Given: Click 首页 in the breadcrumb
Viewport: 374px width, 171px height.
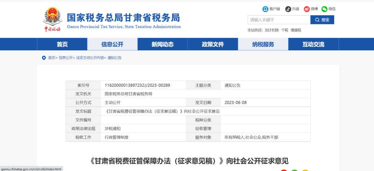Looking at the screenshot, I should (x=52, y=58).
